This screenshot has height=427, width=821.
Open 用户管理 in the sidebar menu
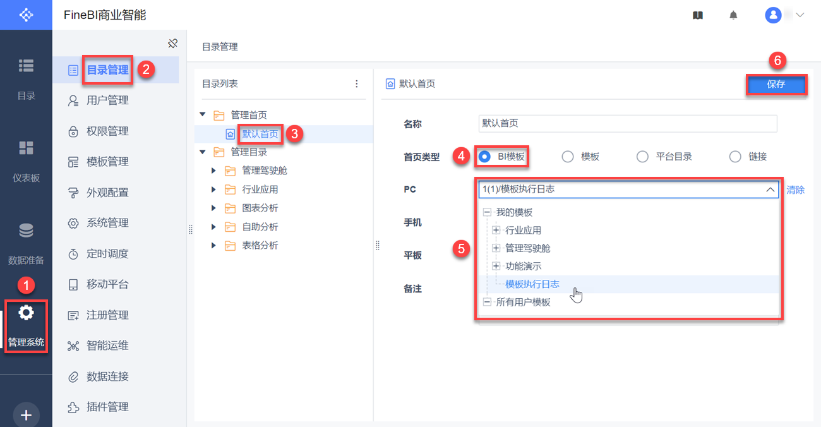point(107,100)
